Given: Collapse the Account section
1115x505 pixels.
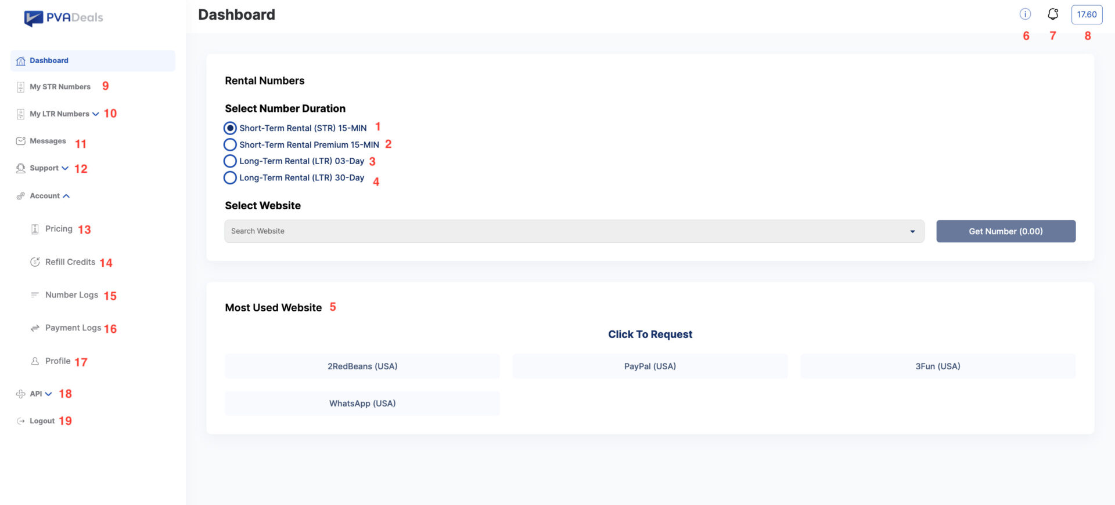Looking at the screenshot, I should [66, 196].
